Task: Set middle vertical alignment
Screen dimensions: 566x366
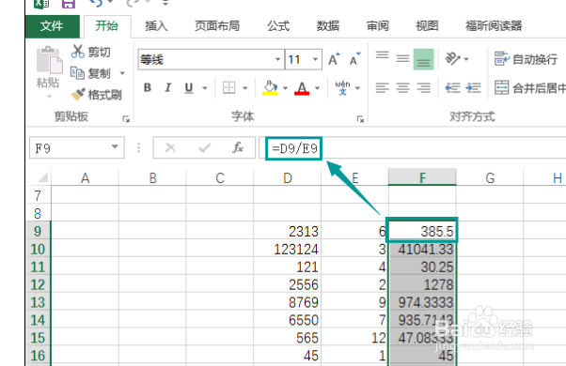Action: [x=402, y=59]
